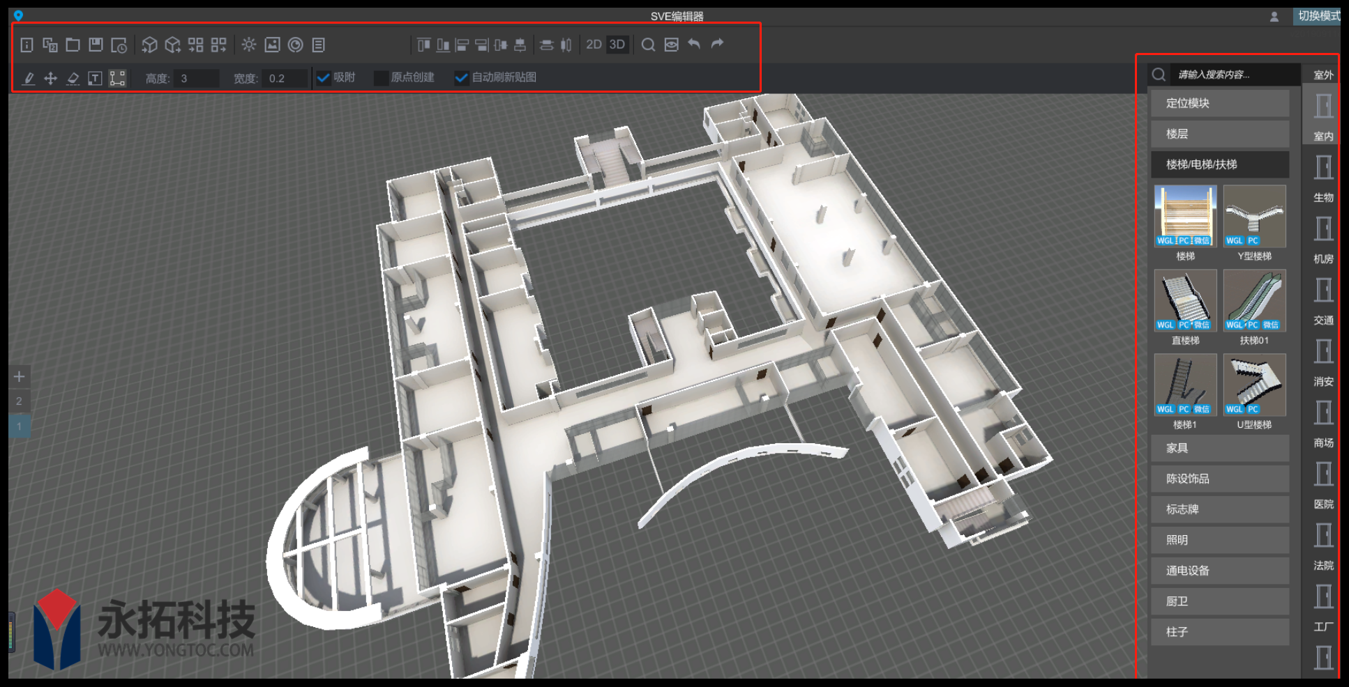Viewport: 1349px width, 687px height.
Task: Click the save file icon
Action: (x=96, y=45)
